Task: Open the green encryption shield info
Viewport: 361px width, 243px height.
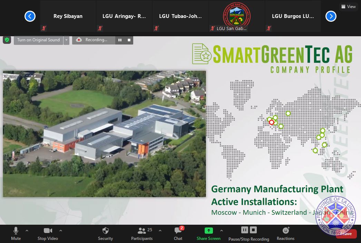Action: (7, 40)
